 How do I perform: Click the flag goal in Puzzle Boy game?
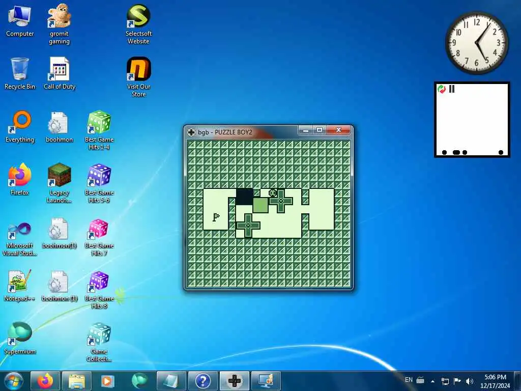point(216,217)
